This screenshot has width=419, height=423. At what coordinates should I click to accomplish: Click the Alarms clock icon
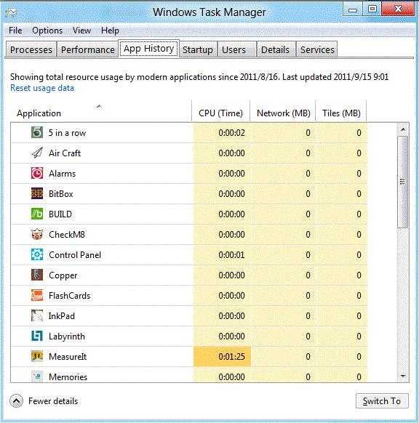[37, 173]
